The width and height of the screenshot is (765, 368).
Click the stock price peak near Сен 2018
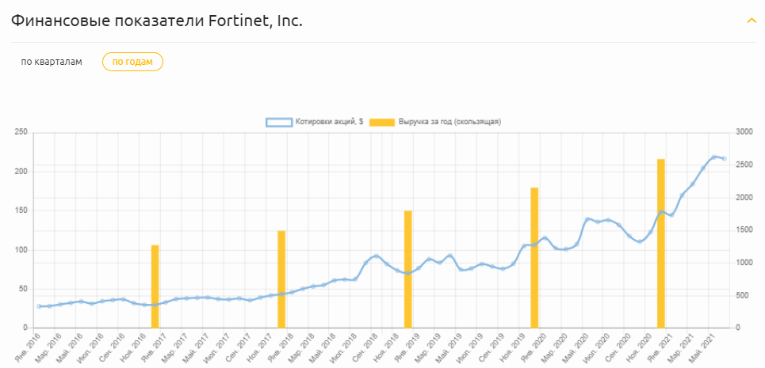[377, 256]
